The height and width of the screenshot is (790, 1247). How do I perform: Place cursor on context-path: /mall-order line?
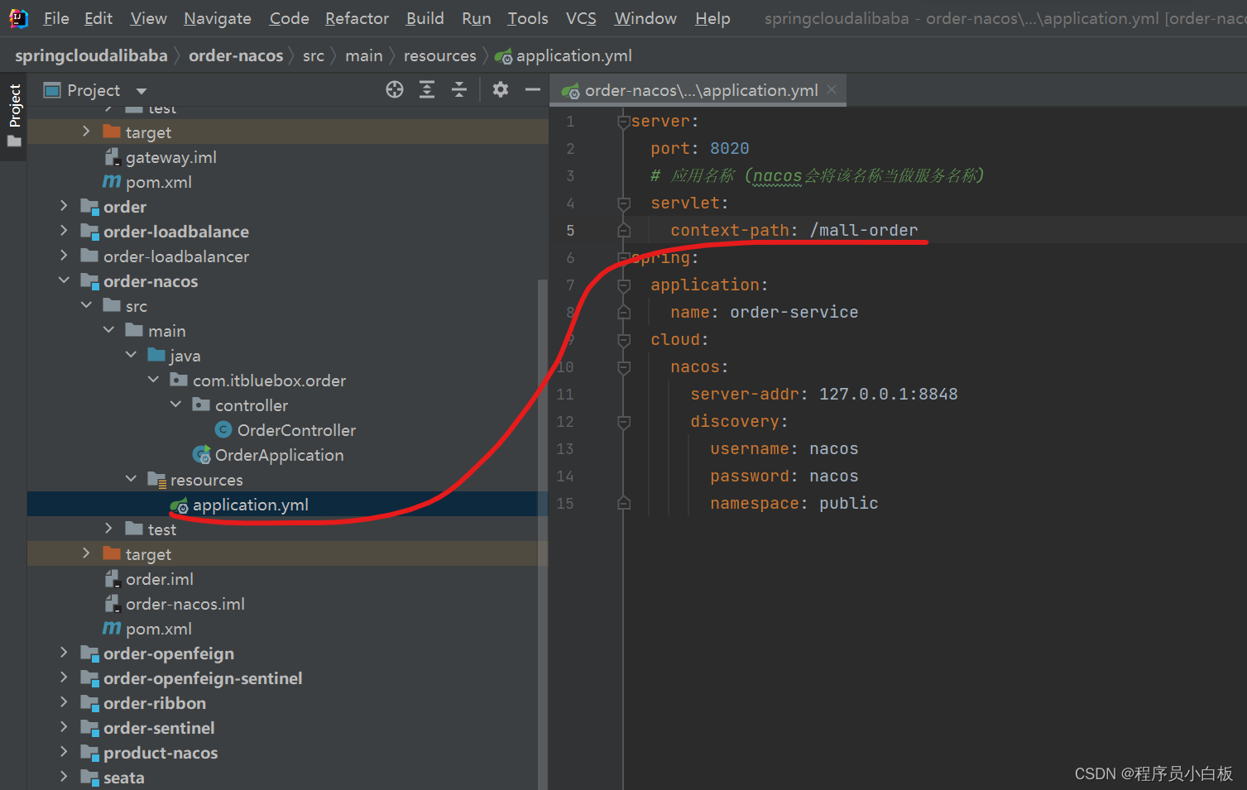[x=794, y=230]
